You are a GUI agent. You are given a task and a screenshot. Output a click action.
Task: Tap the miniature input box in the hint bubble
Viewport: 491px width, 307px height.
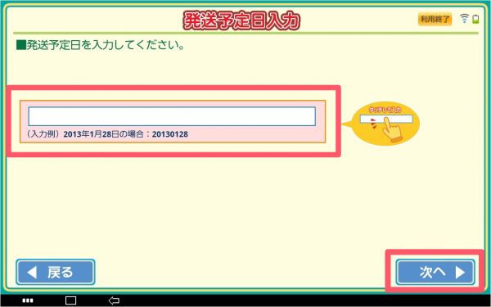point(386,119)
